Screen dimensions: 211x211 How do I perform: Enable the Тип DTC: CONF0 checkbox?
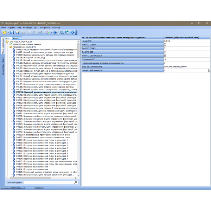165,45
